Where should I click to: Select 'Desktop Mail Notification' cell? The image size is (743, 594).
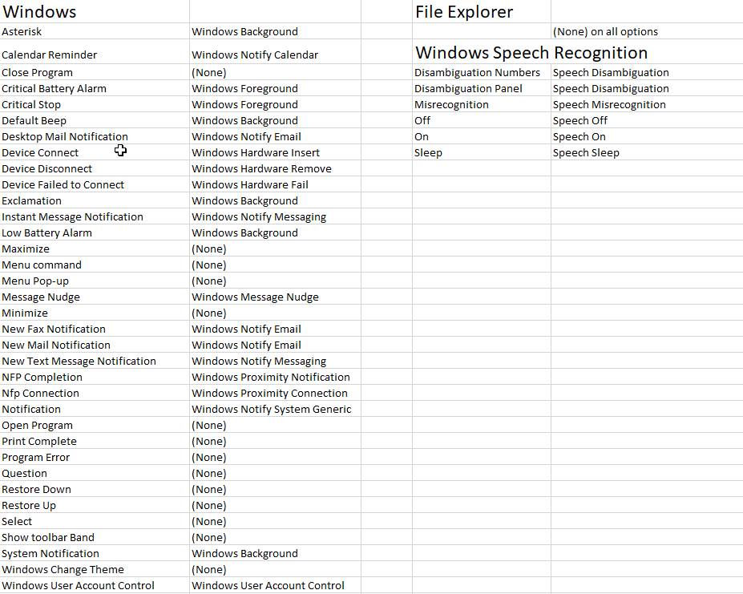95,136
